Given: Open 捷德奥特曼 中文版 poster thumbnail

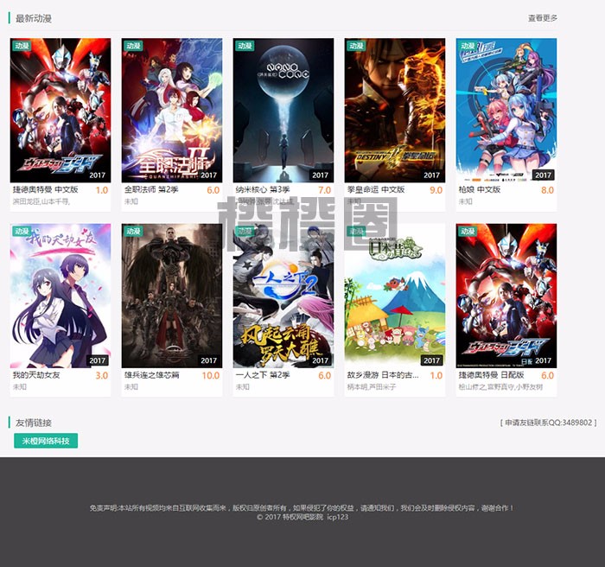Looking at the screenshot, I should 60,111.
